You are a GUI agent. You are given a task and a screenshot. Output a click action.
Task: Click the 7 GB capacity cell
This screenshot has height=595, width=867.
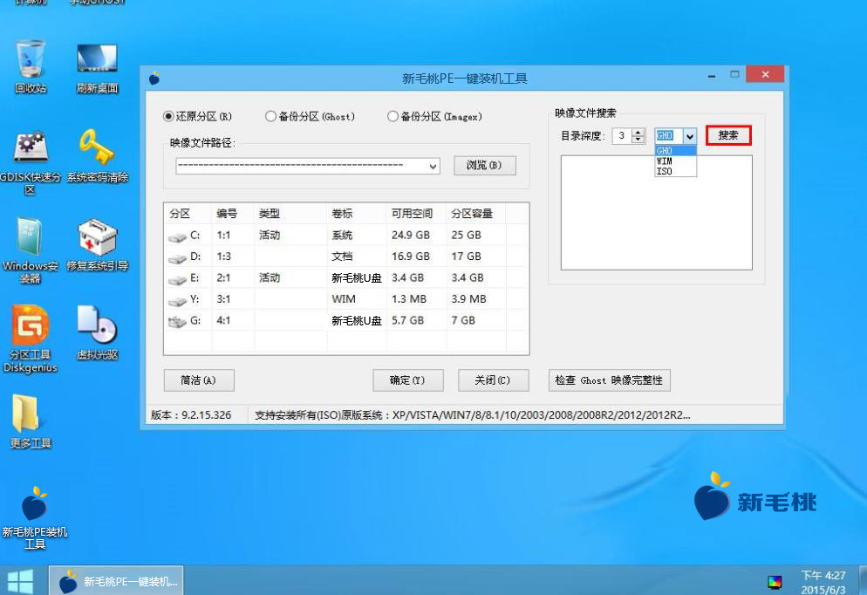463,321
